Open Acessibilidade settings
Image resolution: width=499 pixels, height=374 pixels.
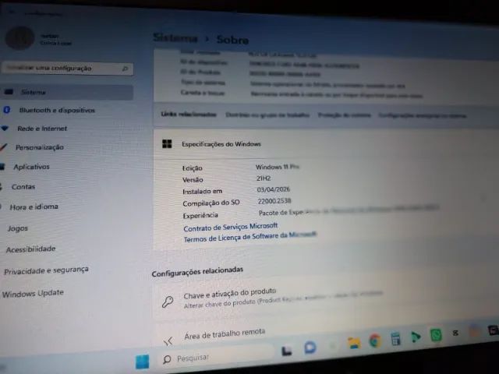(30, 249)
